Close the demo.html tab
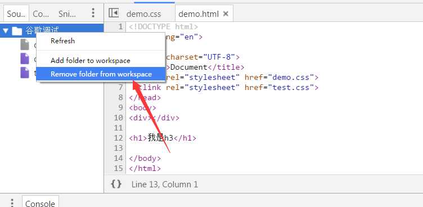This screenshot has height=207, width=423. click(x=226, y=13)
